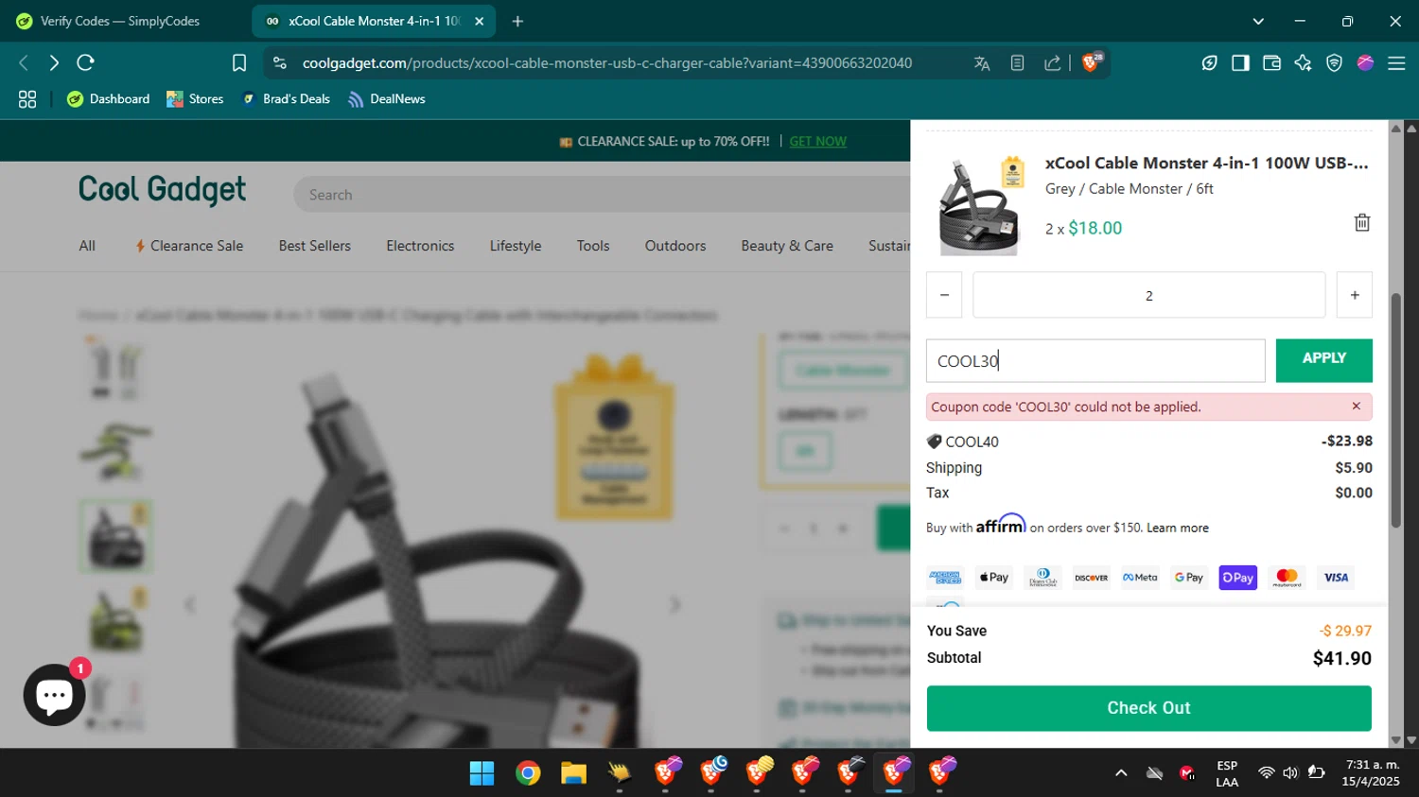The width and height of the screenshot is (1419, 797).
Task: Open the tab search dropdown arrow
Action: click(x=1258, y=21)
